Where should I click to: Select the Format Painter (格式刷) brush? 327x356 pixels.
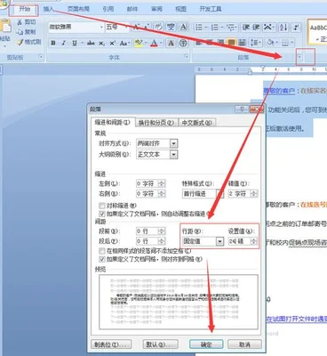(x=20, y=42)
